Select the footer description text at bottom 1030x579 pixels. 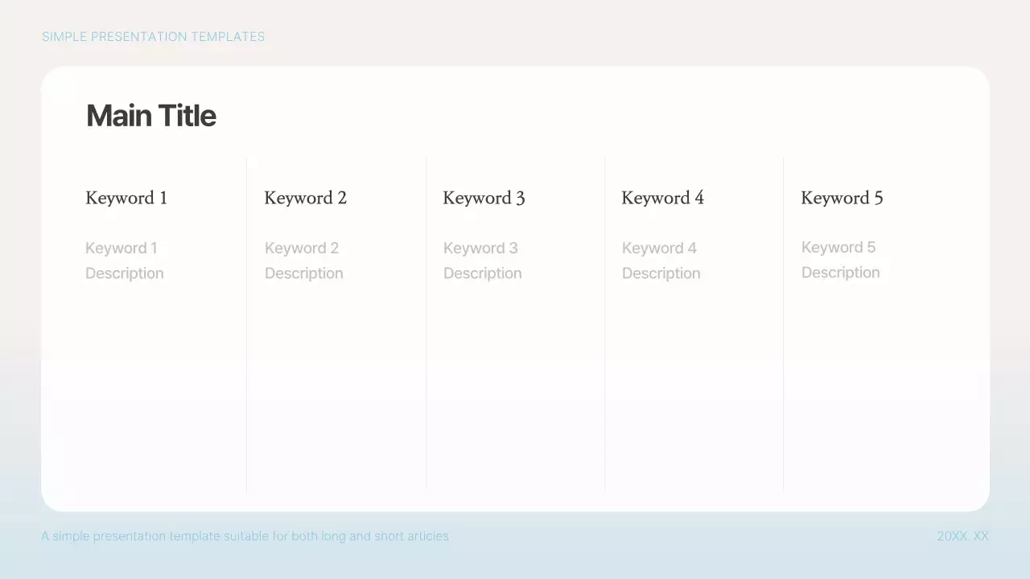tap(245, 536)
